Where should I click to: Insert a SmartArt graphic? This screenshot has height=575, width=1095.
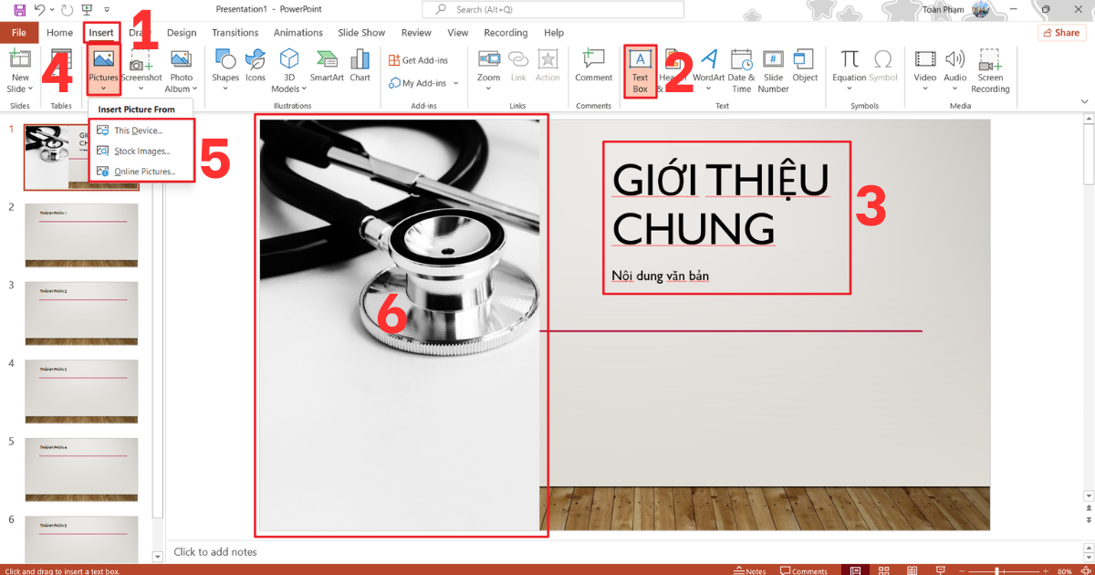pyautogui.click(x=327, y=66)
